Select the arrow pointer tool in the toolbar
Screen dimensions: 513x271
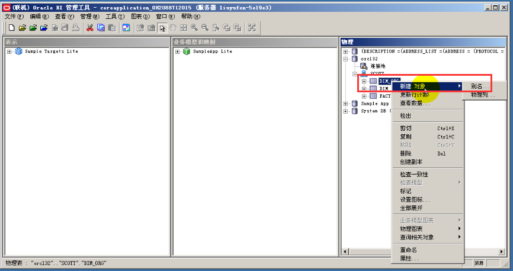click(162, 28)
